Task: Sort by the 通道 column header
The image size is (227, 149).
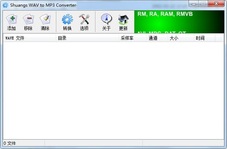Action: click(x=157, y=38)
